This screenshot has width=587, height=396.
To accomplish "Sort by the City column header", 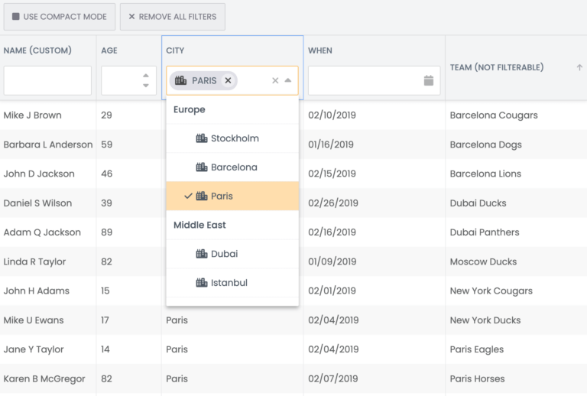I will coord(175,50).
